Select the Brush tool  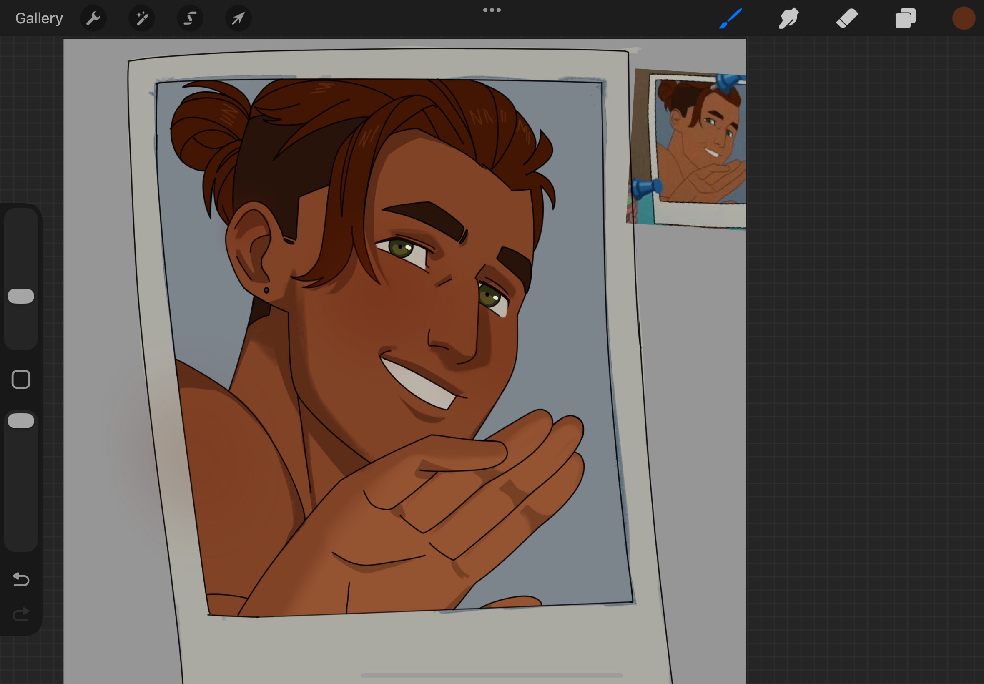[x=730, y=18]
